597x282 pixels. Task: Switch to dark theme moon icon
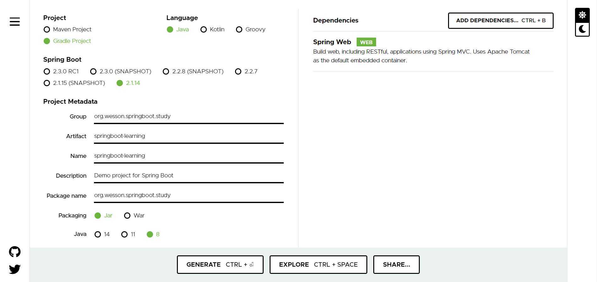coord(582,29)
